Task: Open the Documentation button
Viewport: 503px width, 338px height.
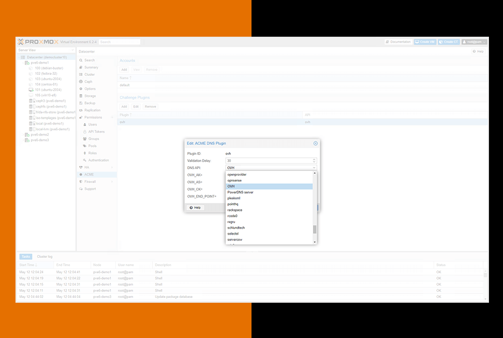Action: tap(398, 42)
